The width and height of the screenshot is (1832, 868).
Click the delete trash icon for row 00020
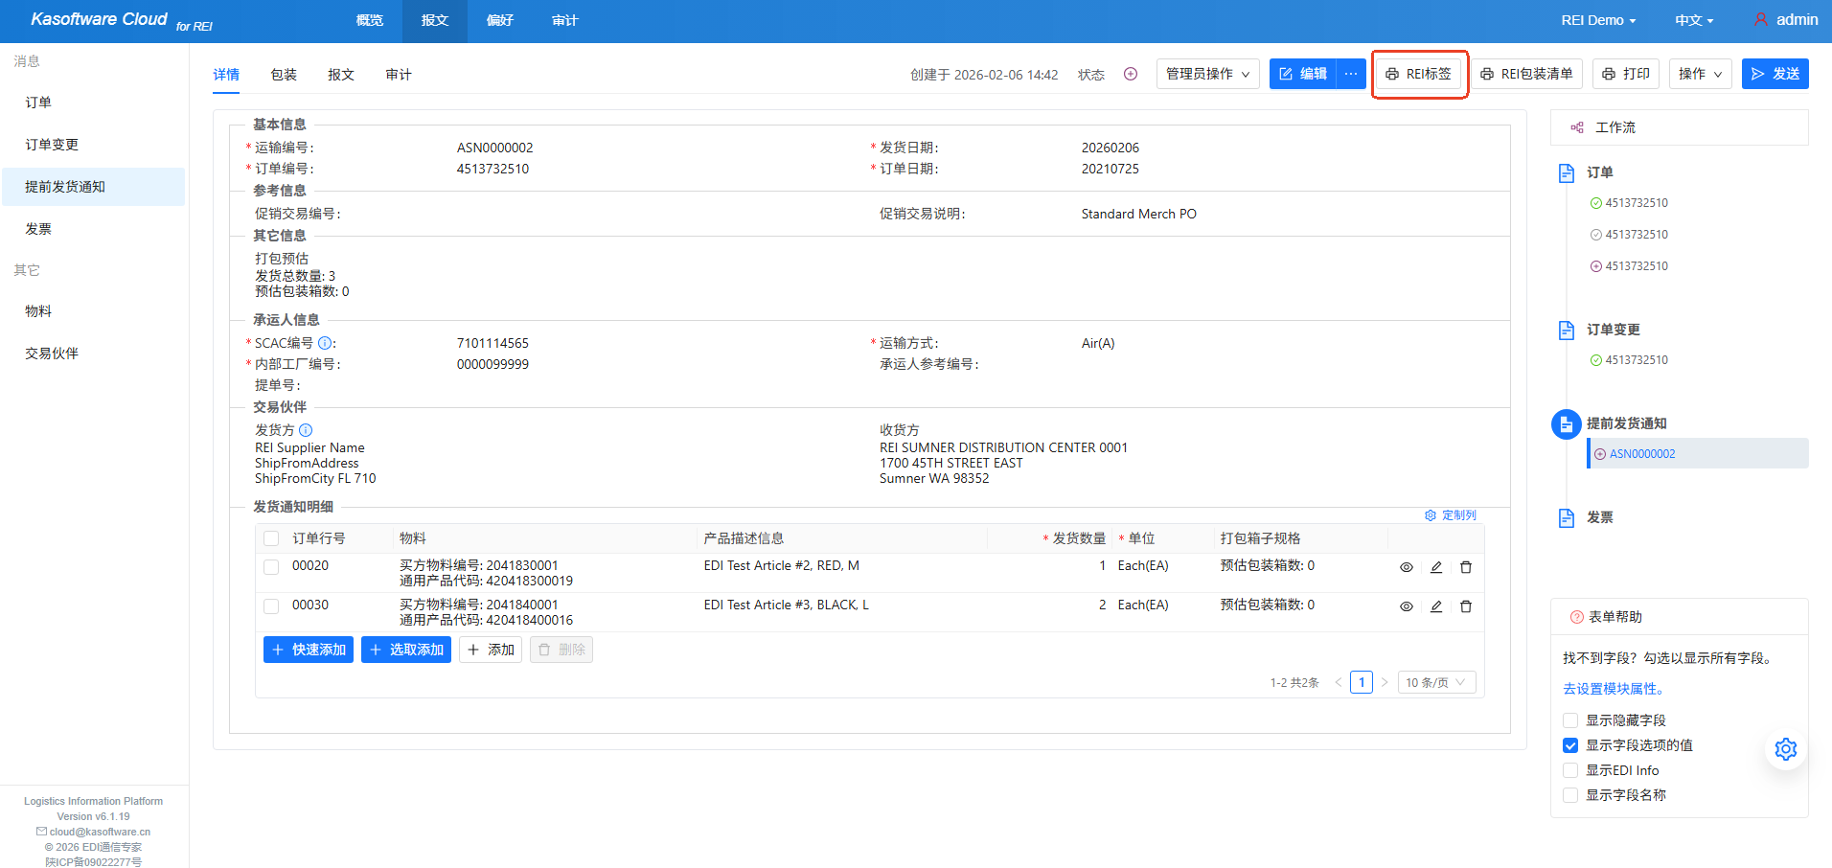1465,567
